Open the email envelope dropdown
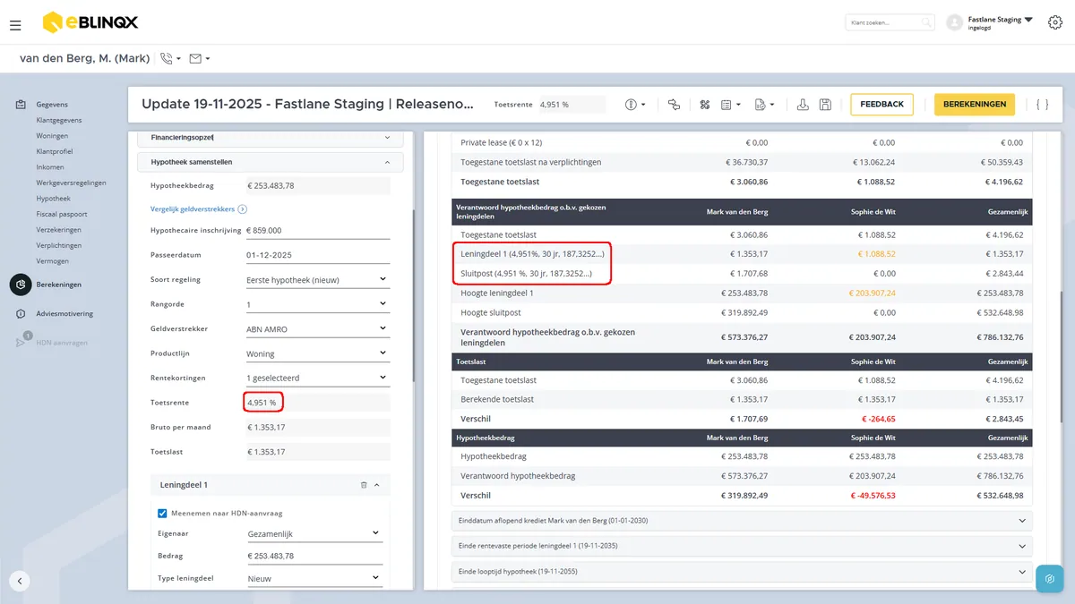 [200, 59]
